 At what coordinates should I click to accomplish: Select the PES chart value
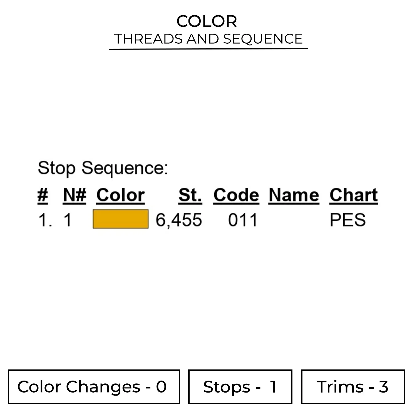point(348,220)
